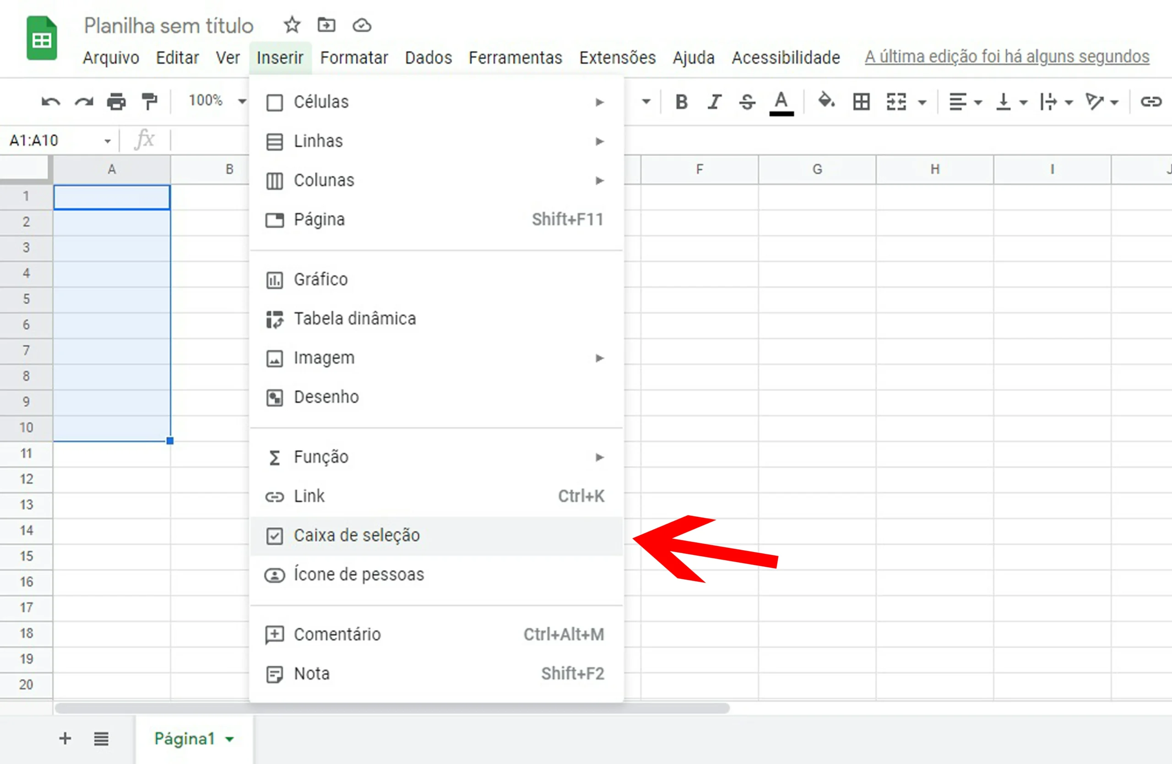Insert Caixa de seleção checkbox
The image size is (1172, 764).
437,536
